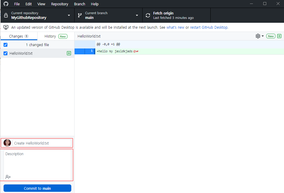
Task: Maximize the GitHub Desktop window
Action: click(264, 4)
